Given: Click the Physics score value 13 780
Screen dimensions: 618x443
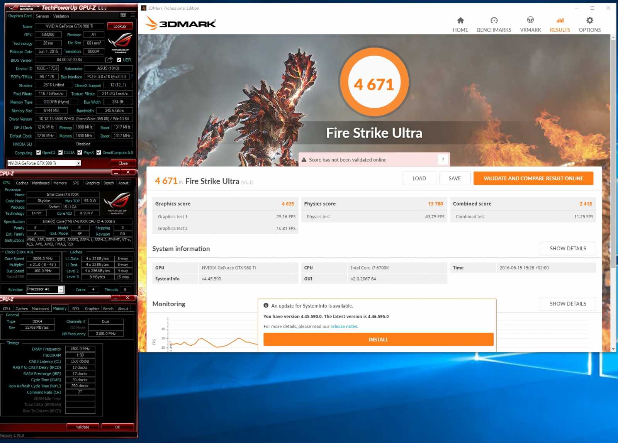Looking at the screenshot, I should [436, 204].
